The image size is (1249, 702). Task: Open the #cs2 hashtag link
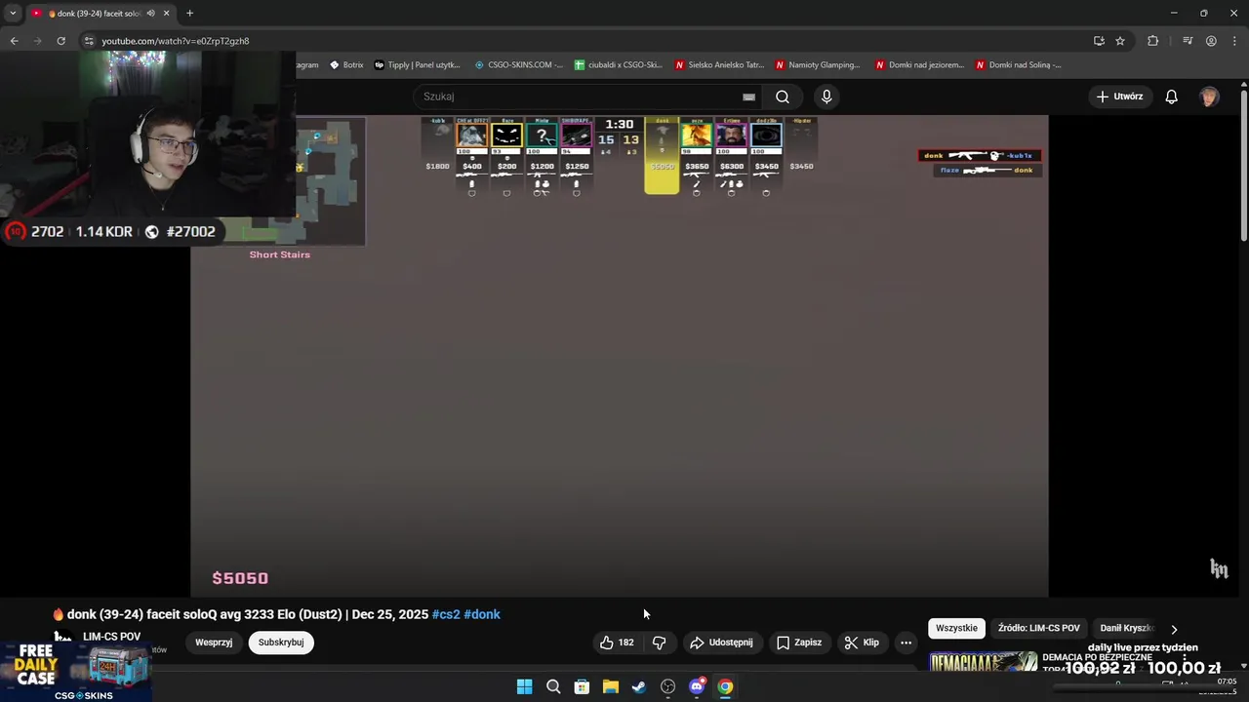(x=446, y=614)
